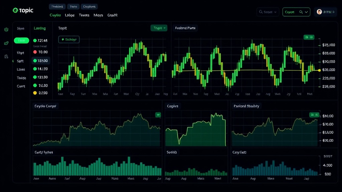The image size is (342, 192).
Task: Switch to the Sirre sidebar tab
Action: click(x=21, y=28)
